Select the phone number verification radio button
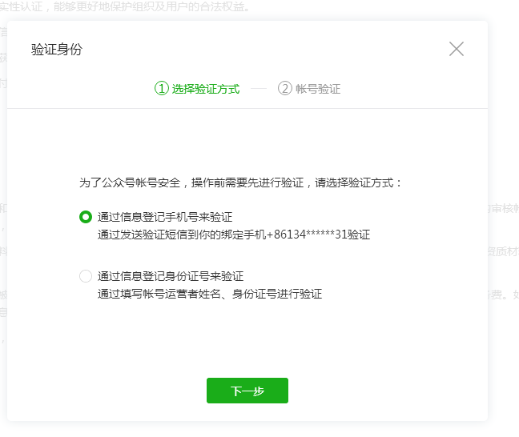This screenshot has width=519, height=437. click(86, 217)
